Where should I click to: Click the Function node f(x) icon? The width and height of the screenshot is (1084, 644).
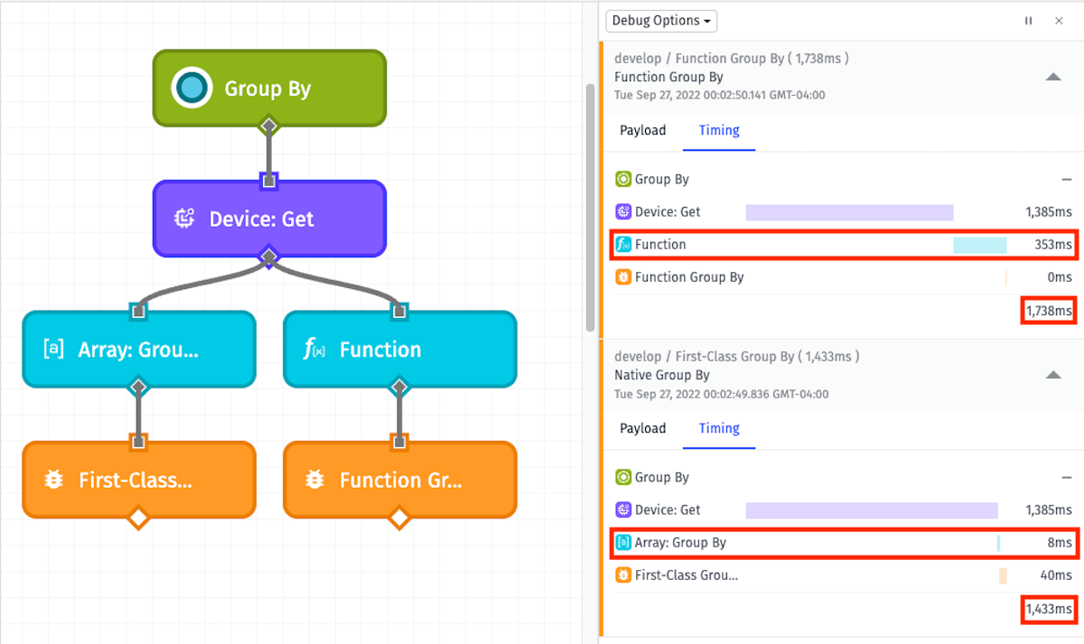(314, 350)
